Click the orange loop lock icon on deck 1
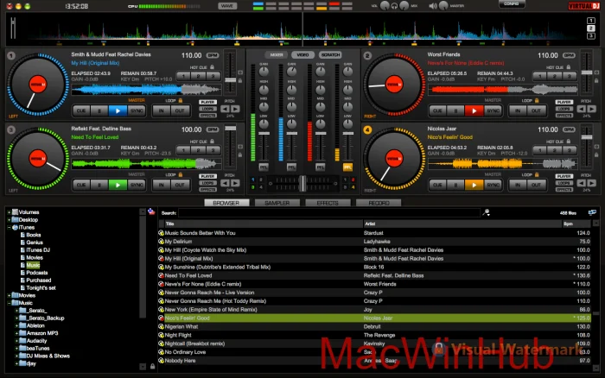This screenshot has height=378, width=605. [x=180, y=100]
